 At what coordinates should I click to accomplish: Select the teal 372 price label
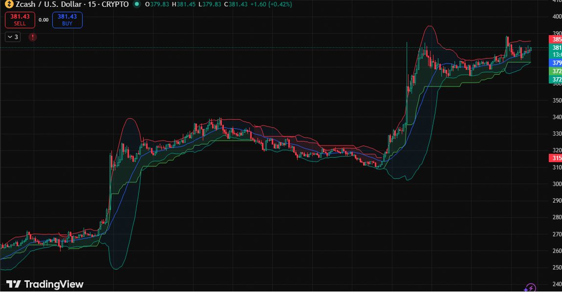click(x=556, y=79)
